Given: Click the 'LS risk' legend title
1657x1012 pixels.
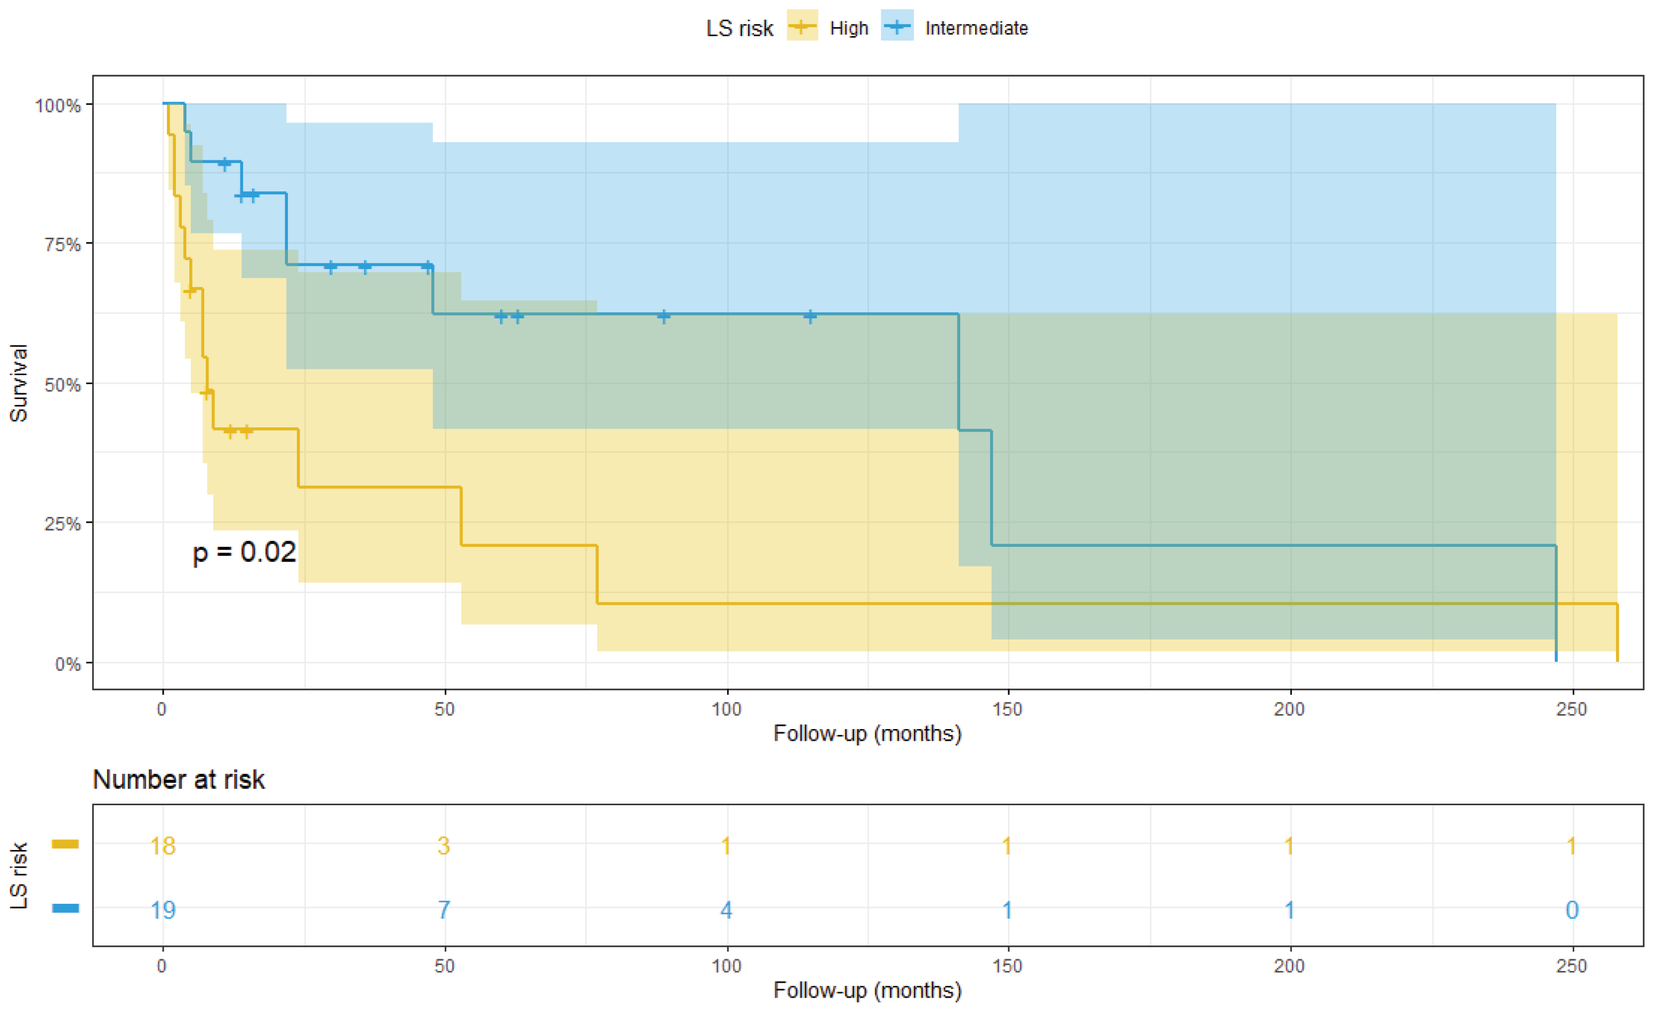Looking at the screenshot, I should pos(739,28).
